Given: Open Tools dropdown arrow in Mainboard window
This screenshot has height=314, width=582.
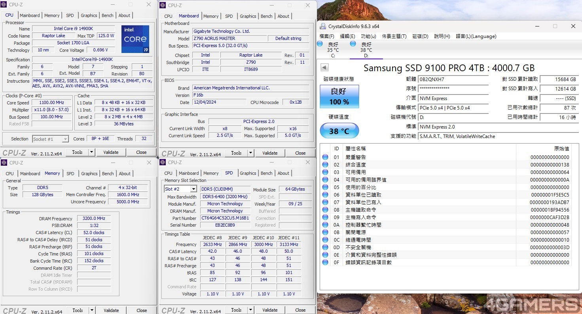Looking at the screenshot, I should tap(250, 153).
